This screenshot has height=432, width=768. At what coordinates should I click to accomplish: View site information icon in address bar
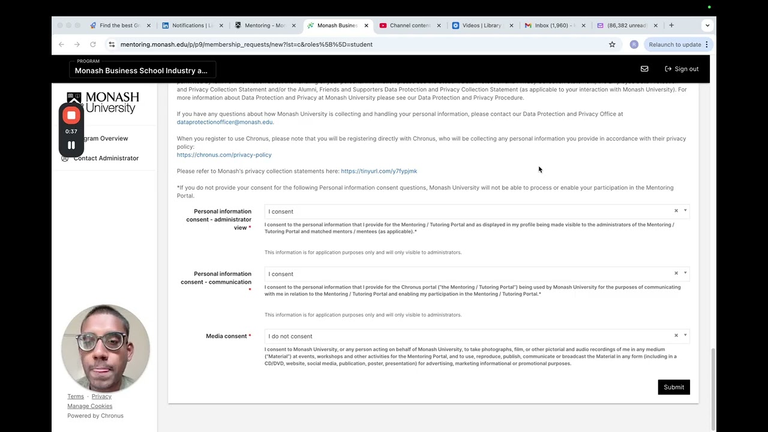tap(112, 44)
